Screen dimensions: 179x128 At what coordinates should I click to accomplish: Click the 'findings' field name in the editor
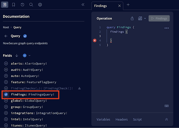117,32
